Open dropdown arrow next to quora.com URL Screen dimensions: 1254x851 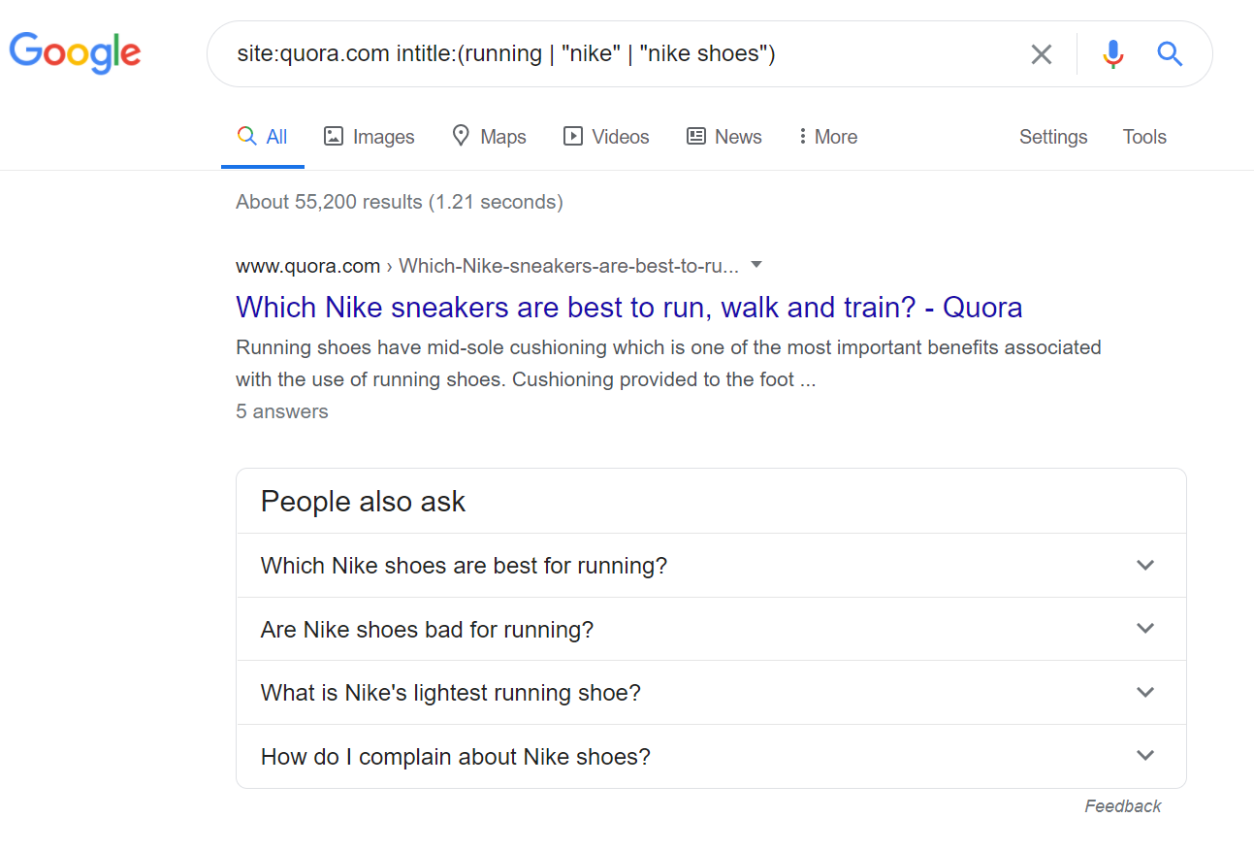(x=756, y=265)
